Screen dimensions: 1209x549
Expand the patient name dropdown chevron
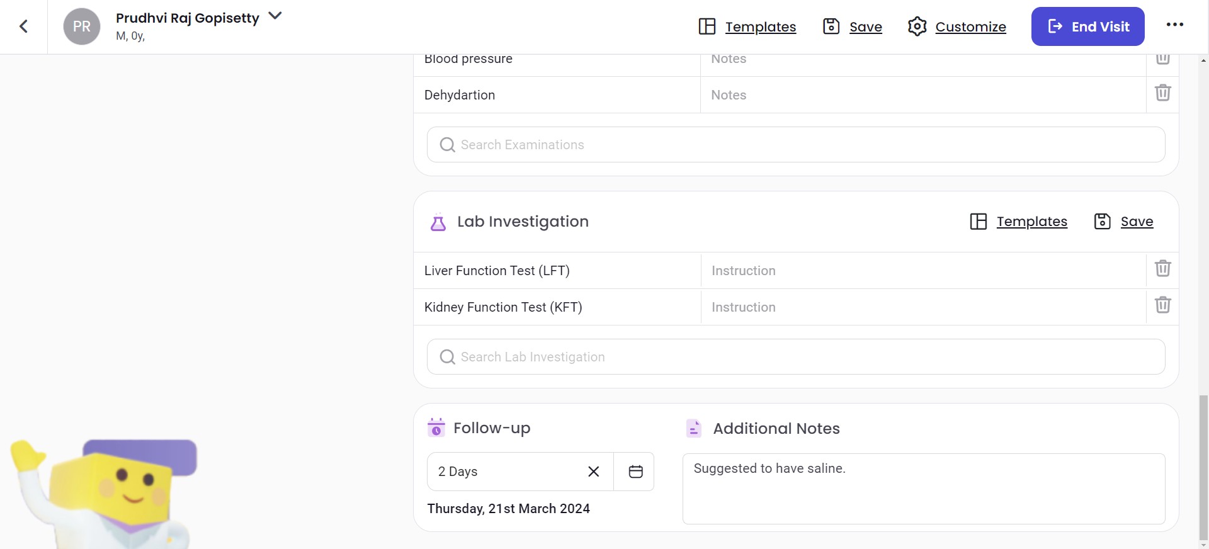275,16
